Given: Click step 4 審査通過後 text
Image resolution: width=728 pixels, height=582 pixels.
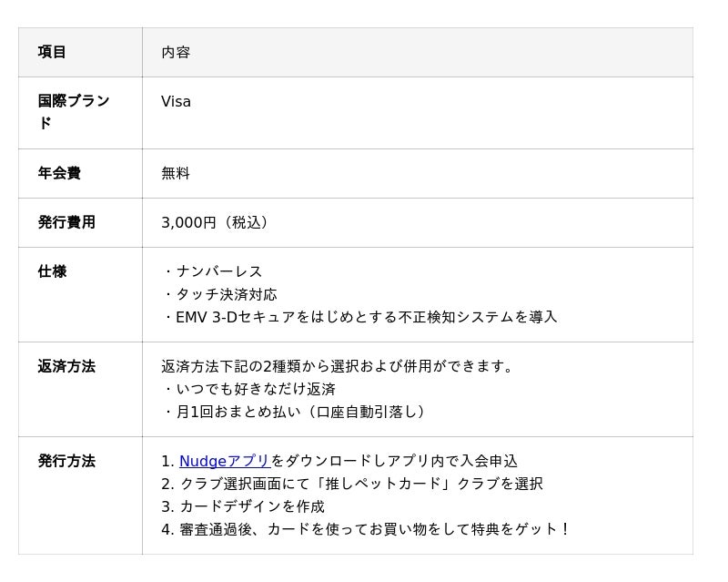Looking at the screenshot, I should 366,529.
